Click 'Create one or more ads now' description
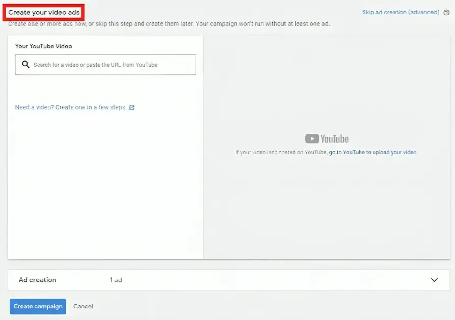The height and width of the screenshot is (320, 455). (x=169, y=24)
